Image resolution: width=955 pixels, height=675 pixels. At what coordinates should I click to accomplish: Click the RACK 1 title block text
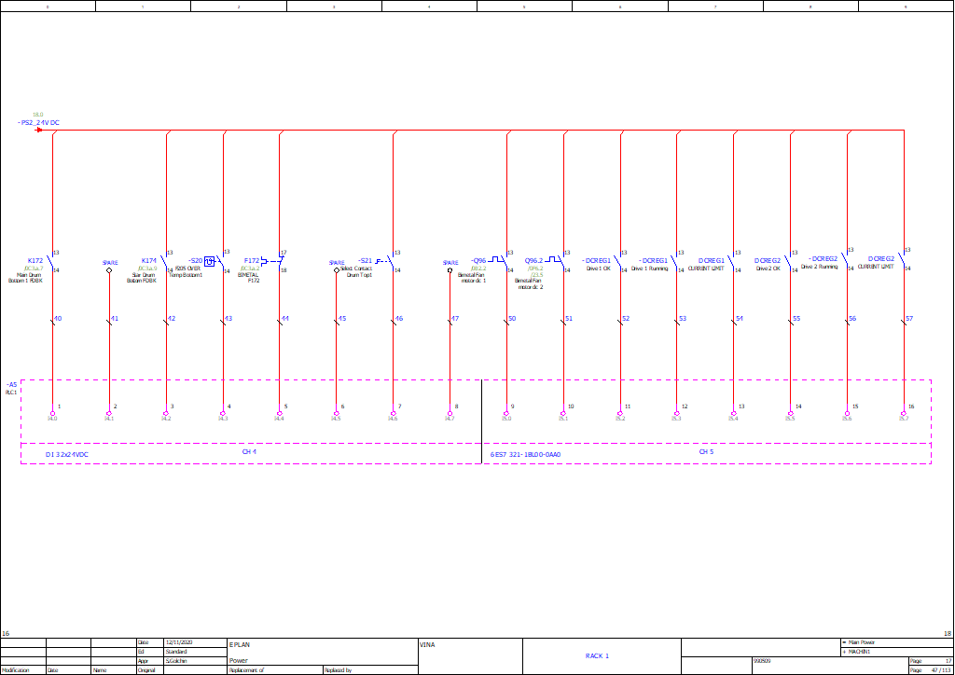[597, 655]
